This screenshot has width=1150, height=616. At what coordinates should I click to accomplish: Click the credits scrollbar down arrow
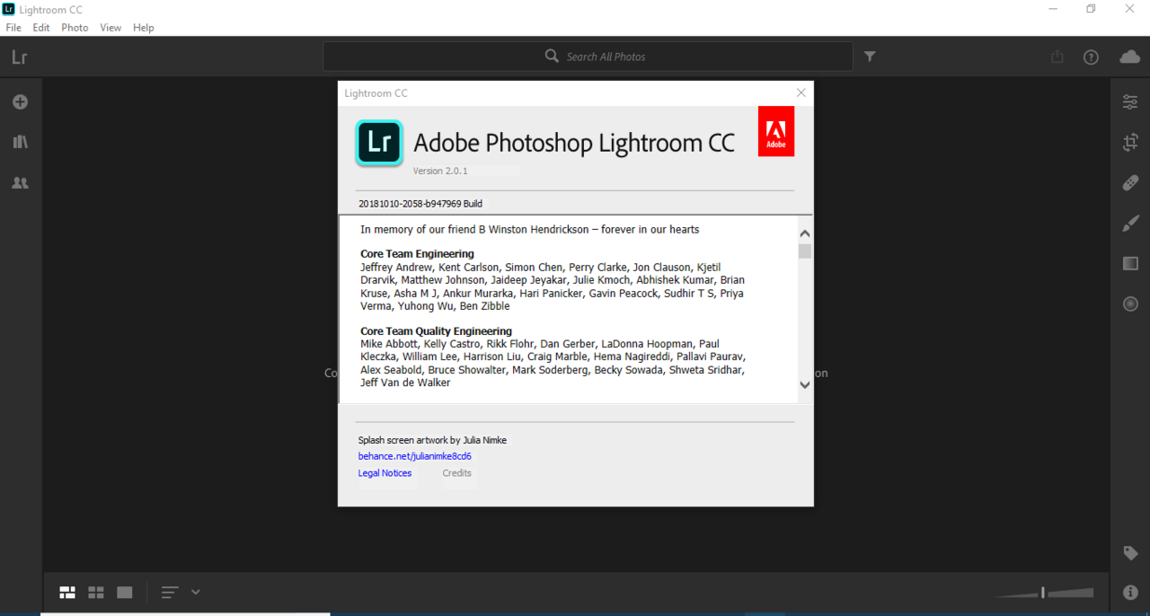pos(805,385)
